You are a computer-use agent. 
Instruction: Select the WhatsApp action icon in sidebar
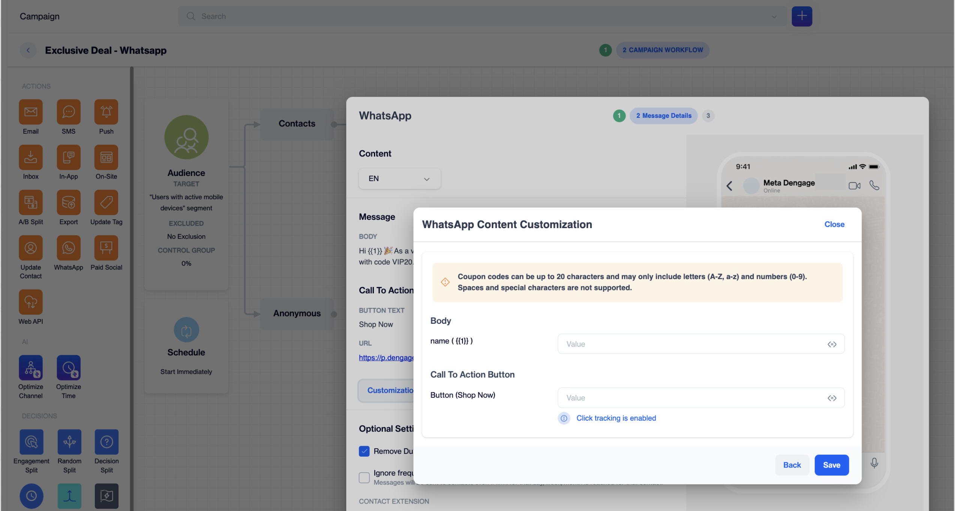pyautogui.click(x=69, y=248)
